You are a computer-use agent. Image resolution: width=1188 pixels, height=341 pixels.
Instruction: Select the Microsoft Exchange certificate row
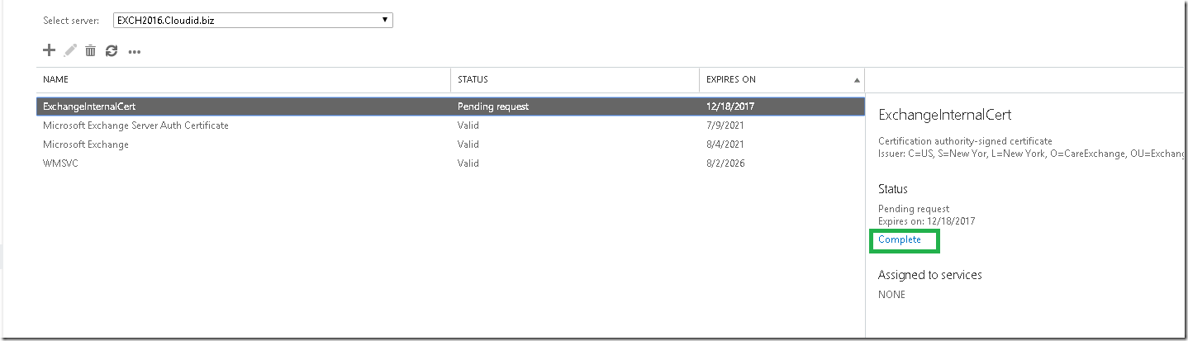coord(450,144)
